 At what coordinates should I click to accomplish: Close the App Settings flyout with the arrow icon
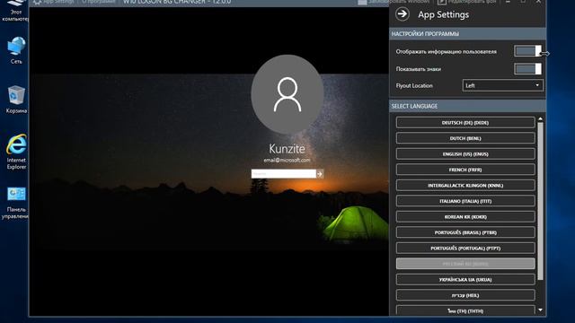[x=402, y=14]
